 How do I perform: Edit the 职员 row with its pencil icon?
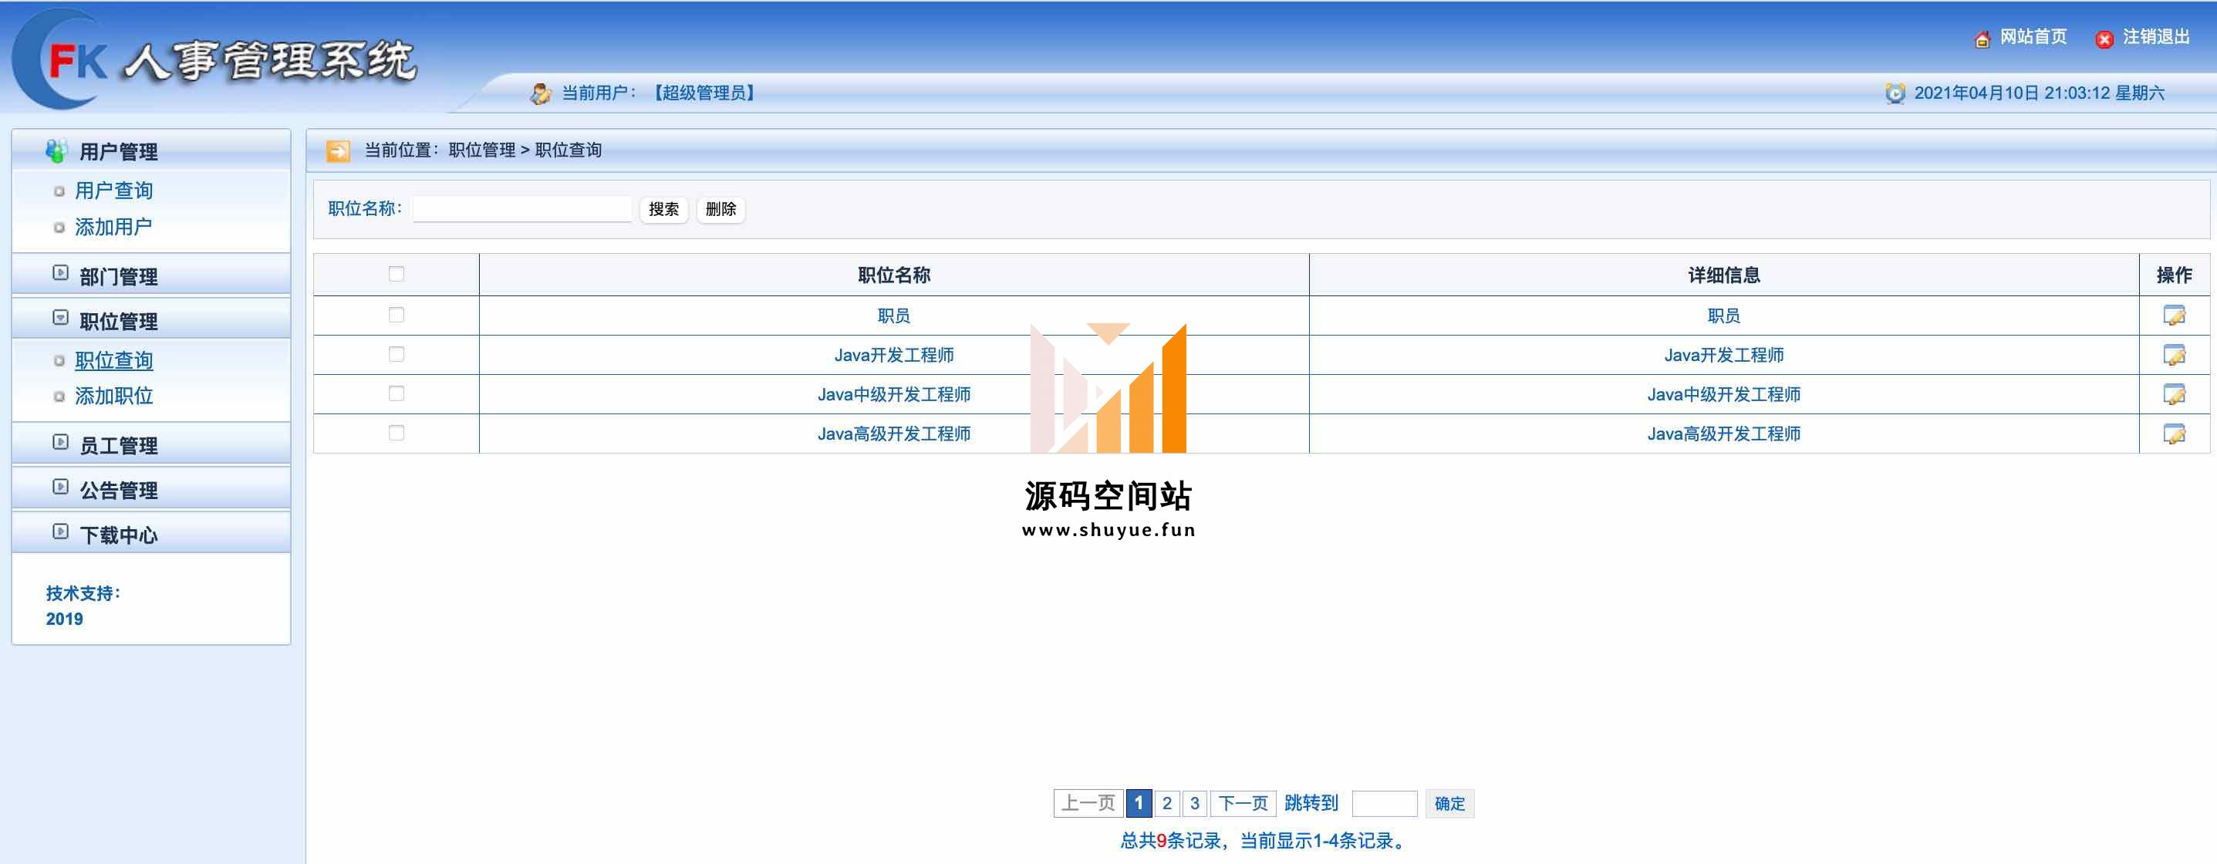pyautogui.click(x=2174, y=316)
